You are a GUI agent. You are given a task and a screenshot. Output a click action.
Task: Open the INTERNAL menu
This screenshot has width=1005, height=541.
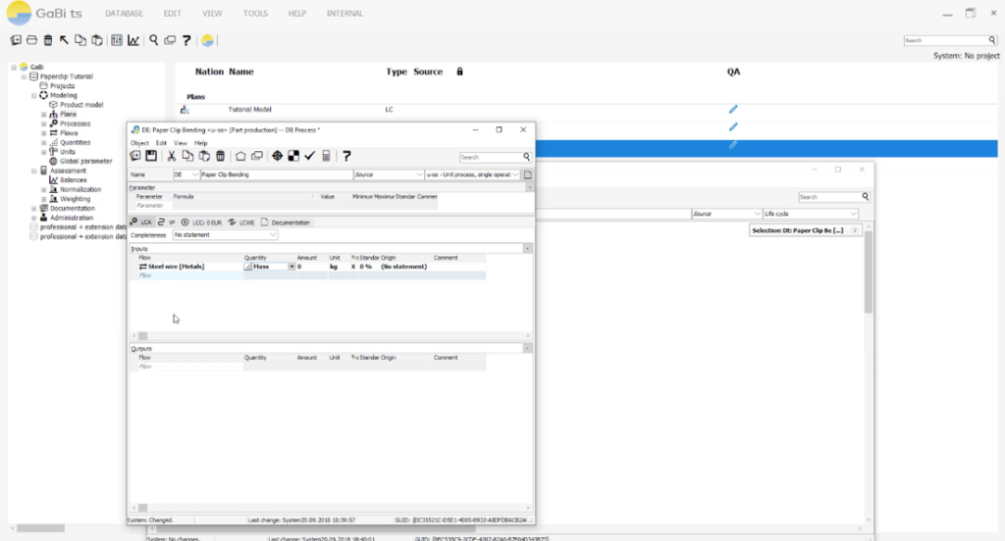(x=344, y=14)
